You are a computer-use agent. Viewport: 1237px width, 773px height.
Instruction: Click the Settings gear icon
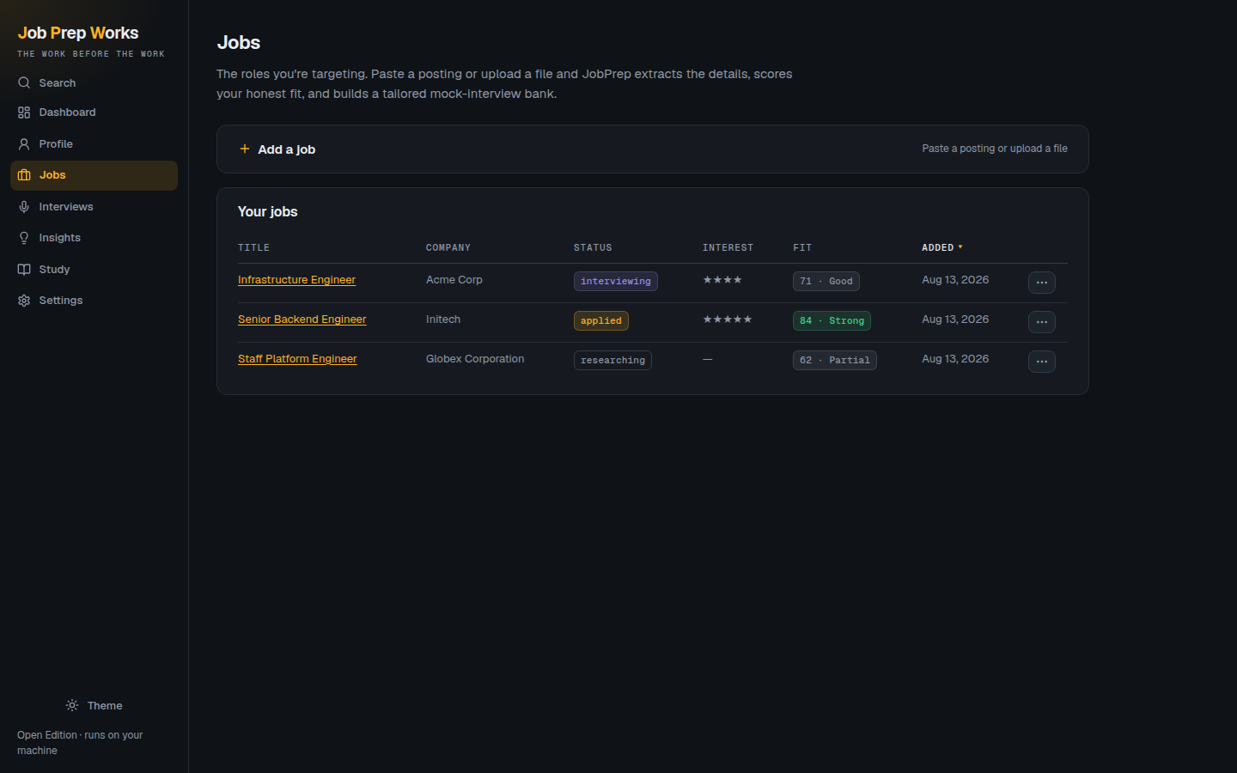24,301
